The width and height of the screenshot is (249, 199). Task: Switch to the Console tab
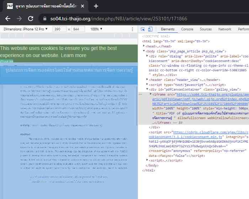coord(187,29)
